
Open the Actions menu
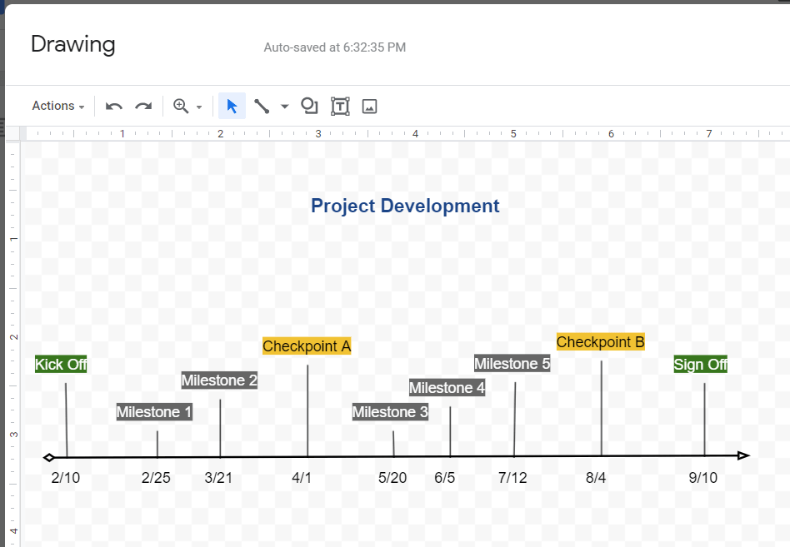(x=52, y=106)
